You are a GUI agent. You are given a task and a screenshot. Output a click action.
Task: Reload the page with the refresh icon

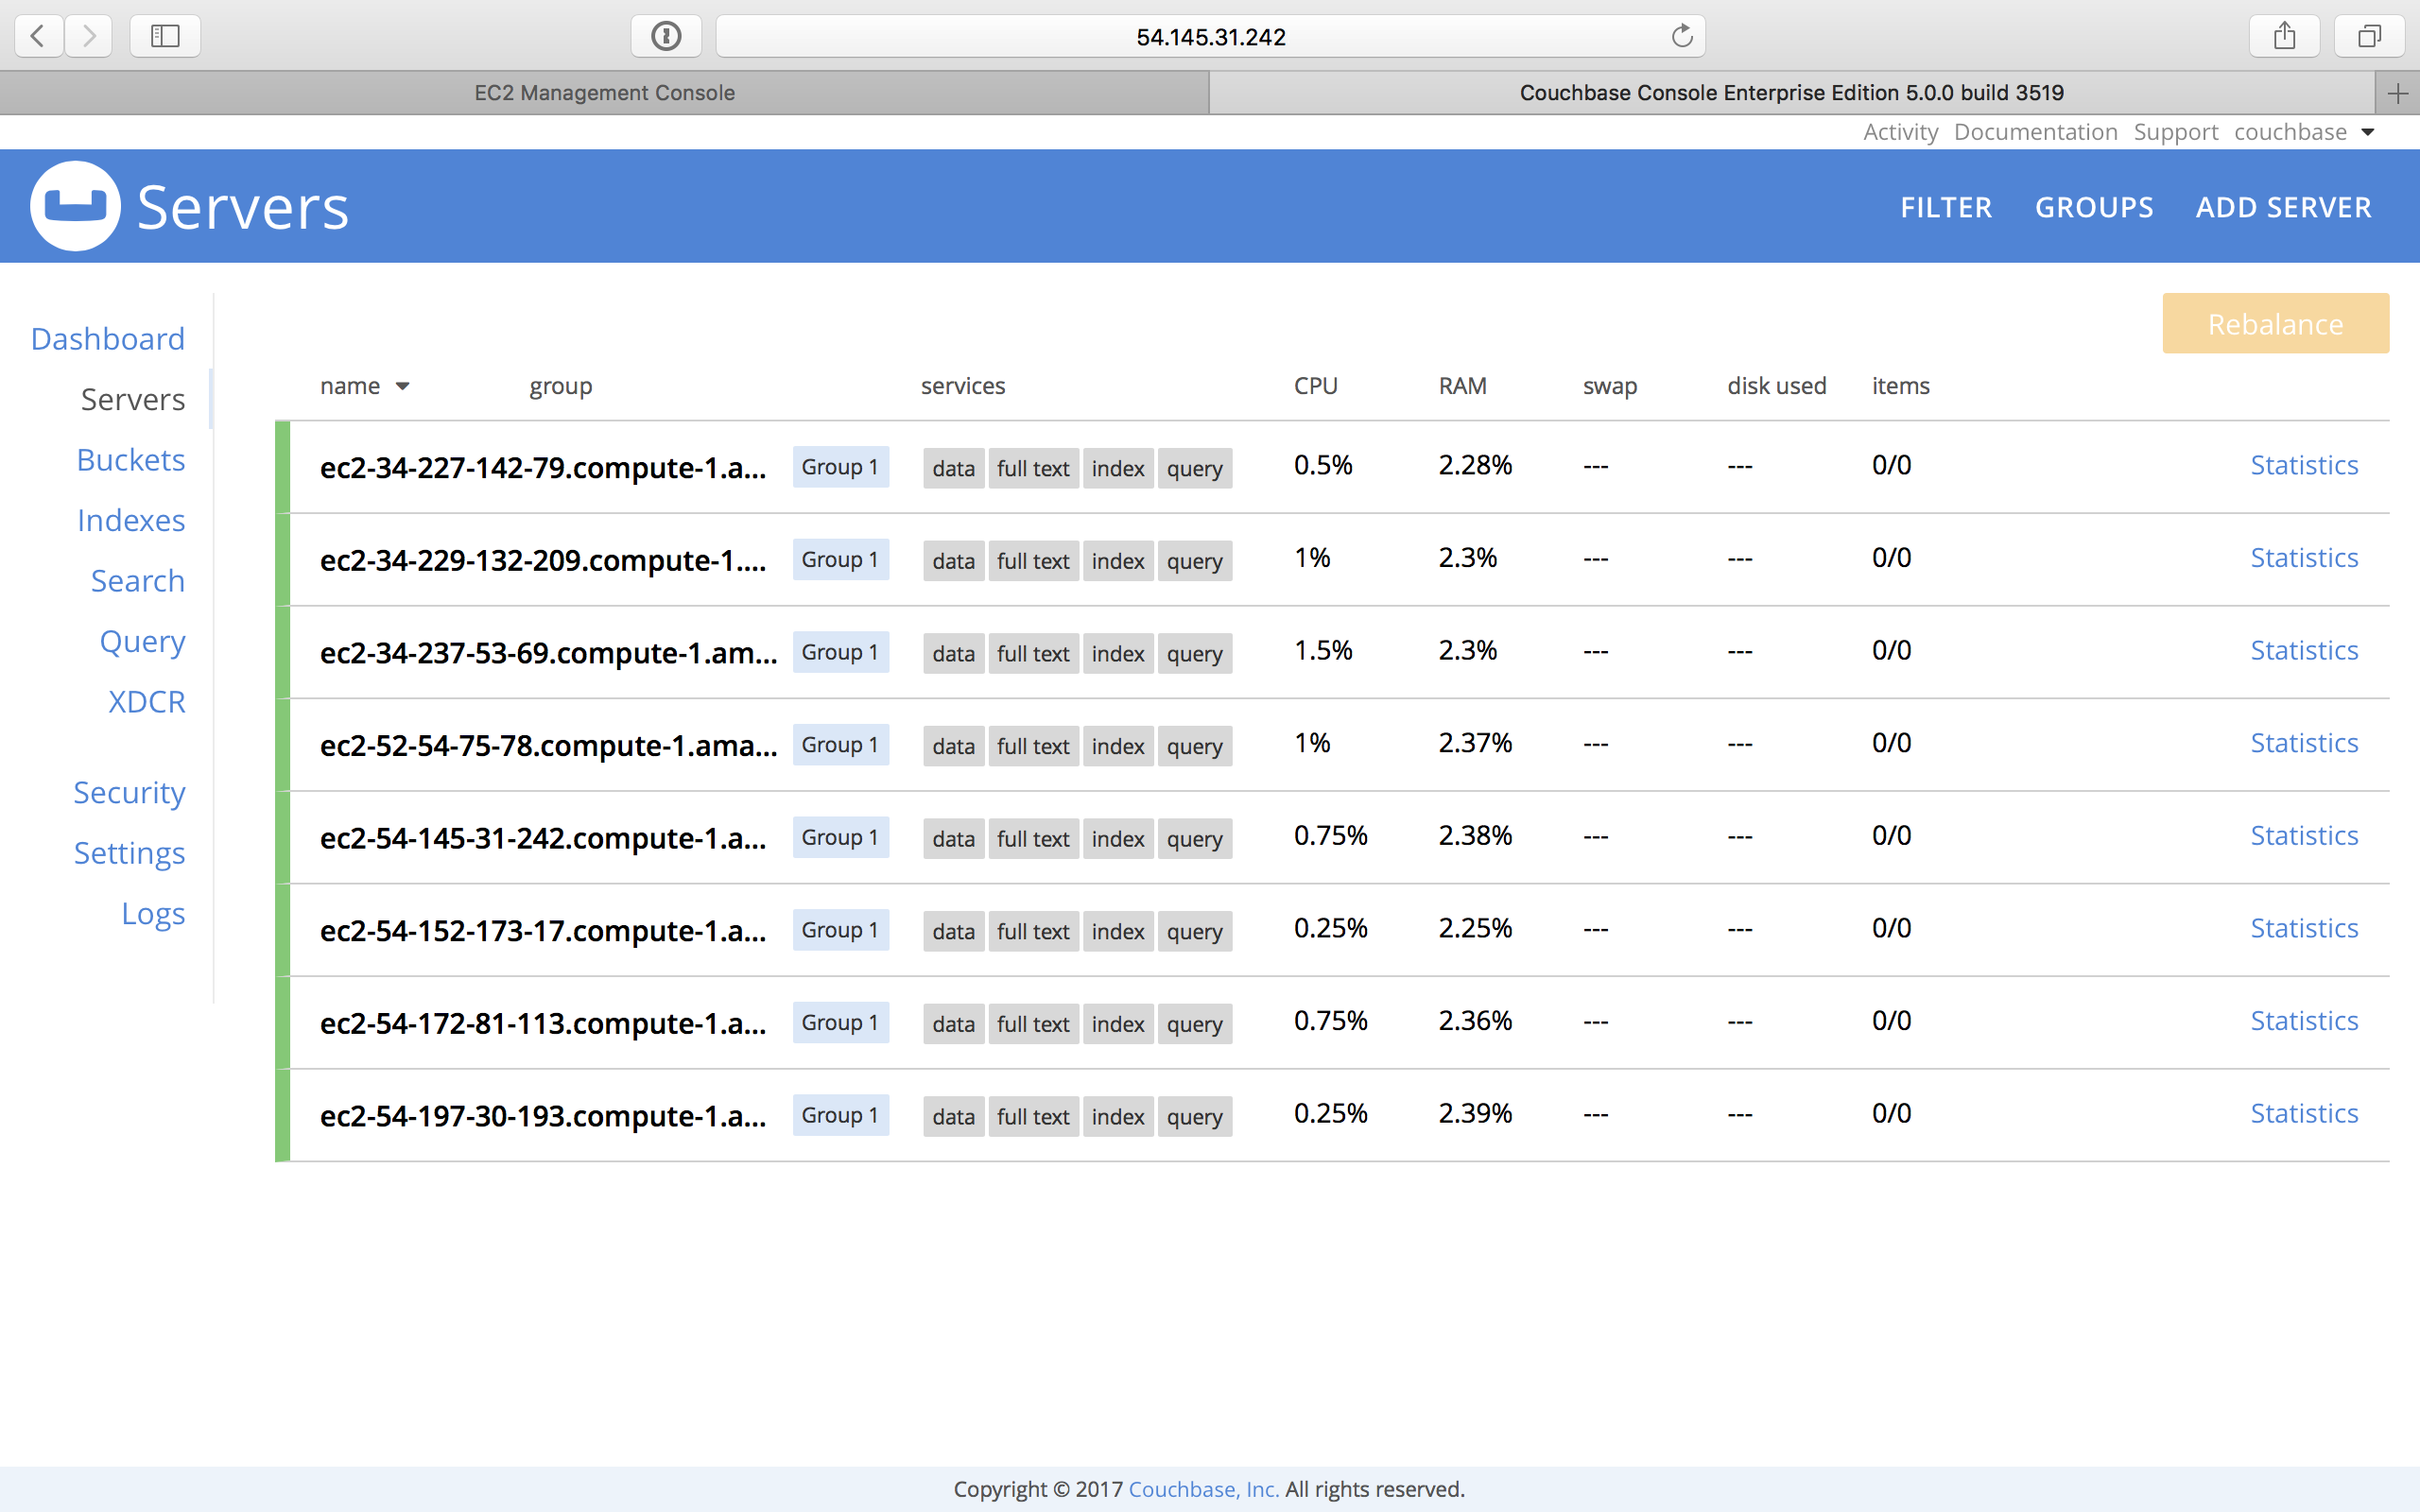point(1682,36)
